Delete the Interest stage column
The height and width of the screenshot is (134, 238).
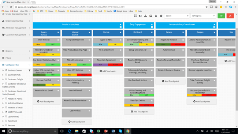click(x=89, y=32)
